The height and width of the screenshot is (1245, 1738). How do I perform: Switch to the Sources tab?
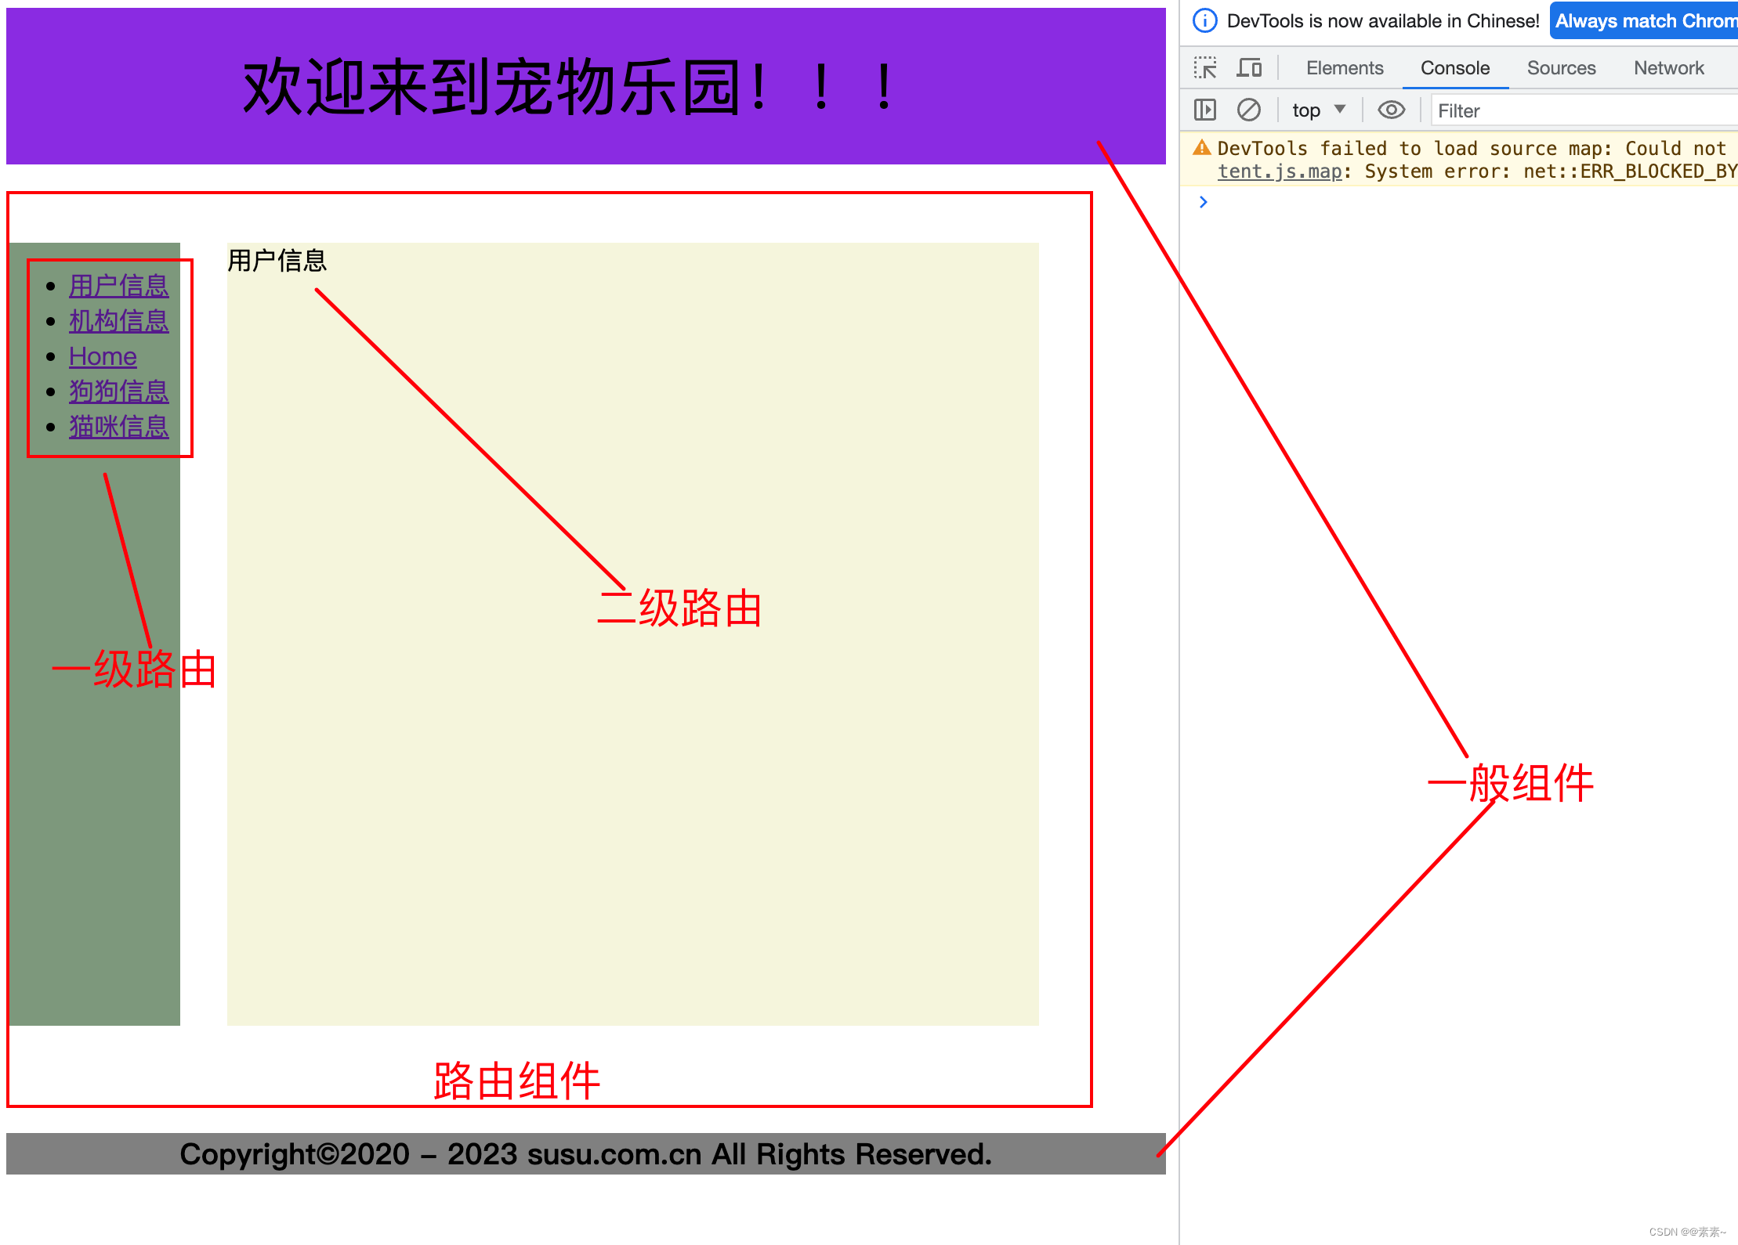pyautogui.click(x=1561, y=68)
